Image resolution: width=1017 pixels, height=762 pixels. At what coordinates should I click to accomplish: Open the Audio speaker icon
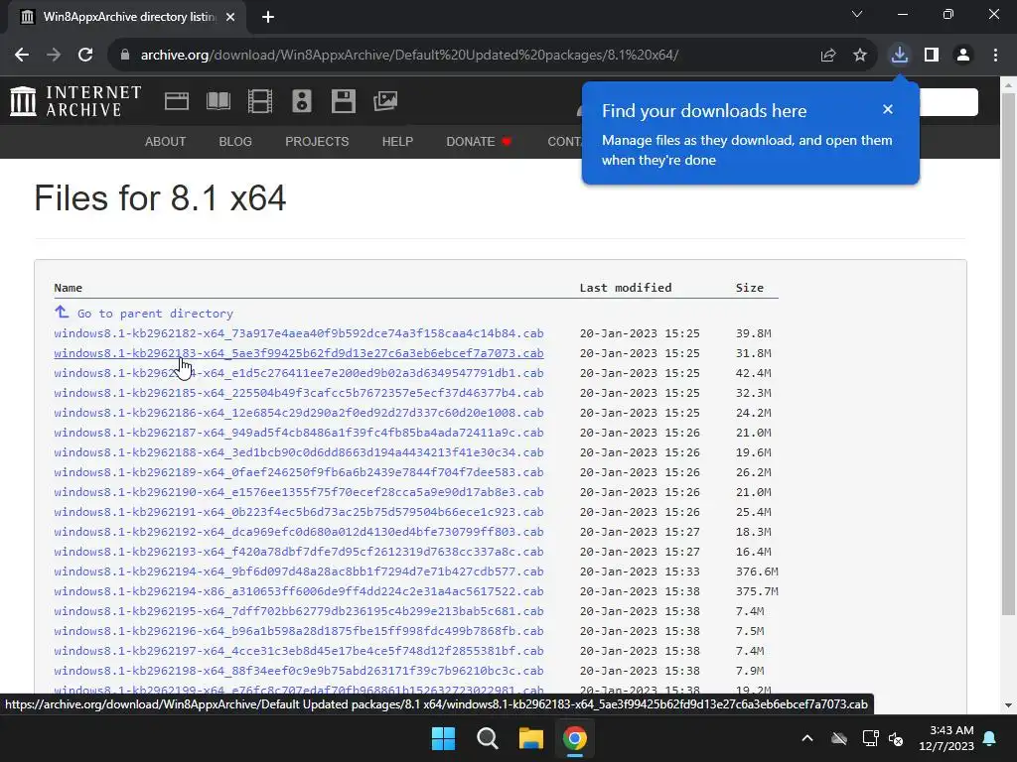pyautogui.click(x=302, y=101)
